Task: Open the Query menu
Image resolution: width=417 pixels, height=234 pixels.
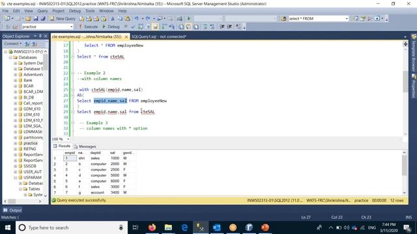Action: (42, 11)
